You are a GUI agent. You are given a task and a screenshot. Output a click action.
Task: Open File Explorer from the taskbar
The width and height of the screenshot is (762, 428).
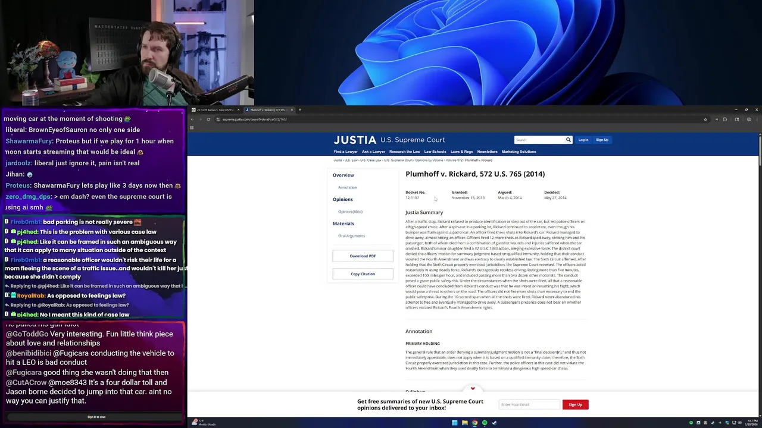(x=465, y=423)
